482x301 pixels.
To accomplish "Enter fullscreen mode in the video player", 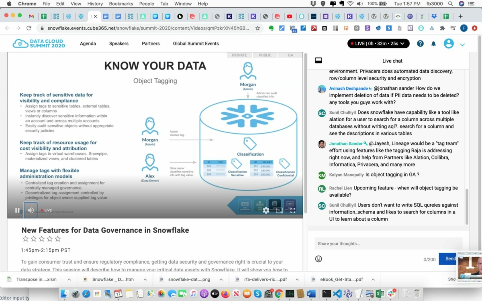I will (x=292, y=210).
